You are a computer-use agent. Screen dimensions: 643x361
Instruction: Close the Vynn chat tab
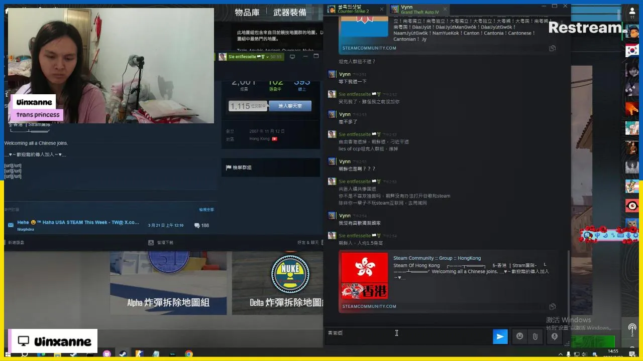445,9
